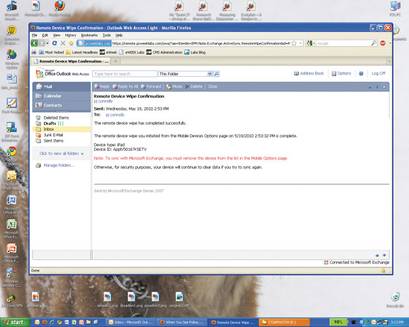Image resolution: width=409 pixels, height=327 pixels.
Task: Open Firefox's Edit menu
Action: click(45, 35)
